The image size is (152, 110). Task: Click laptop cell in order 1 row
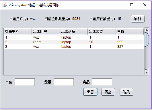pos(74,37)
